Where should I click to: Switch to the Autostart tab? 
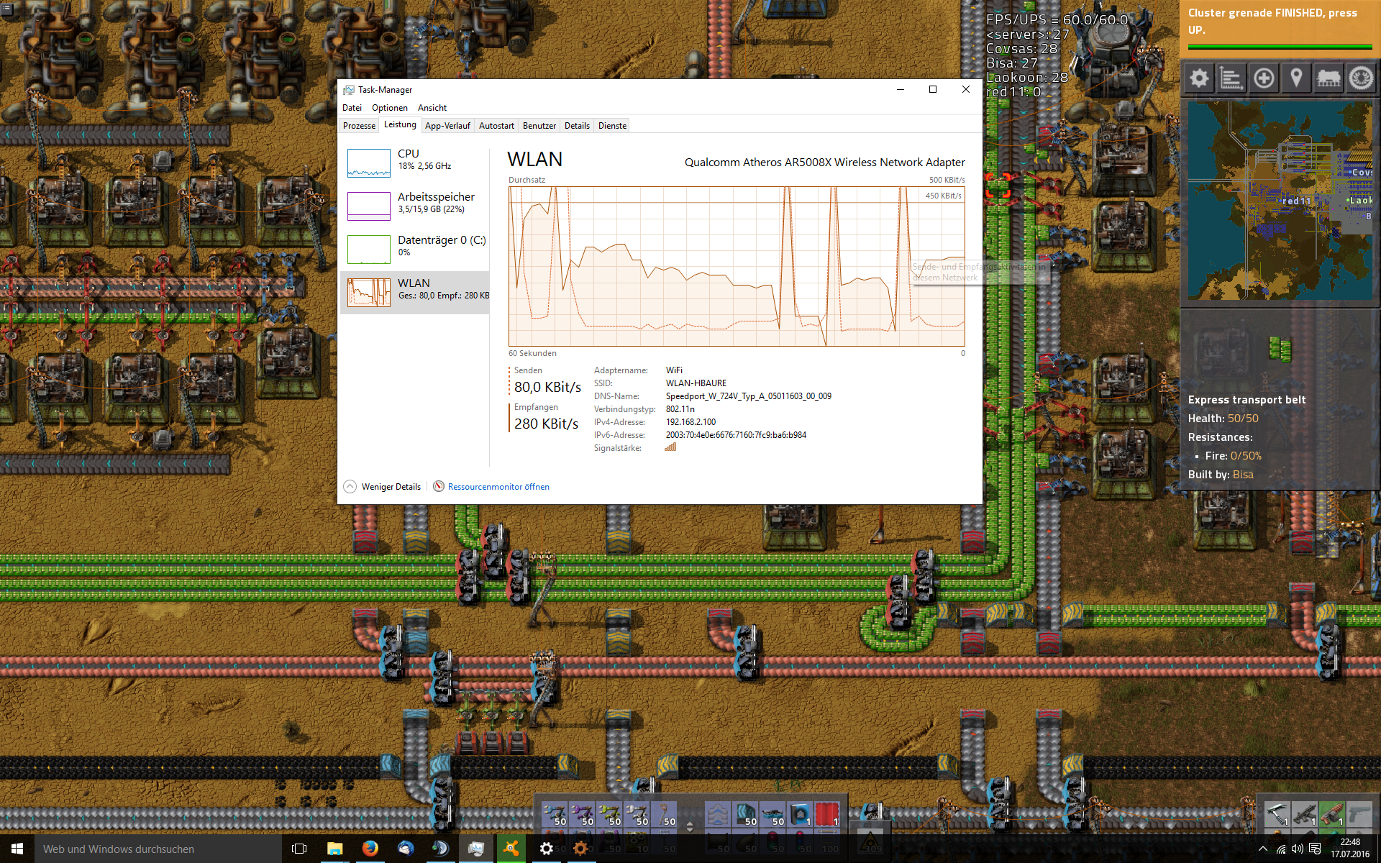click(496, 126)
